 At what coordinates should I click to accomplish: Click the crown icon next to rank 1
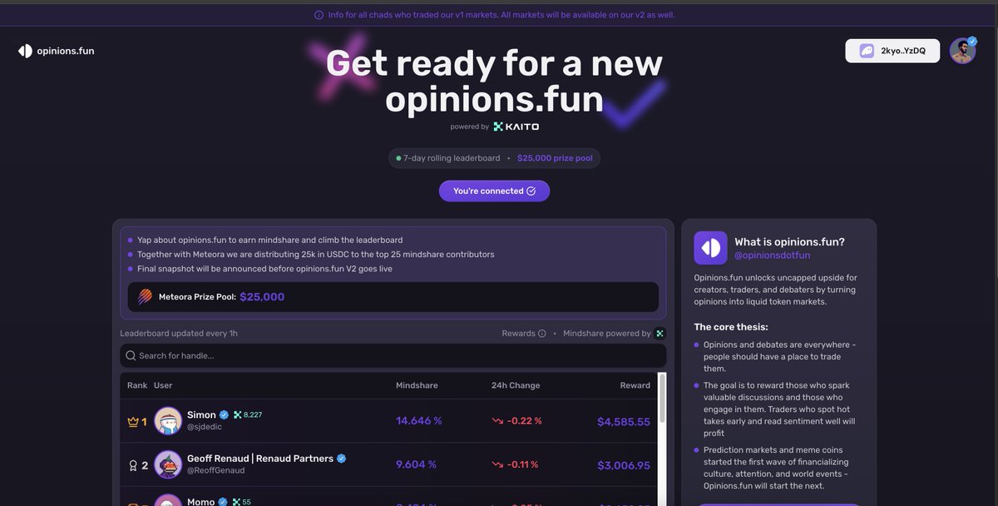[x=132, y=422]
